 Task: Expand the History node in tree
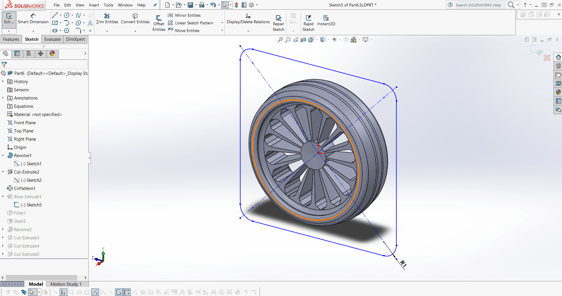(3, 82)
